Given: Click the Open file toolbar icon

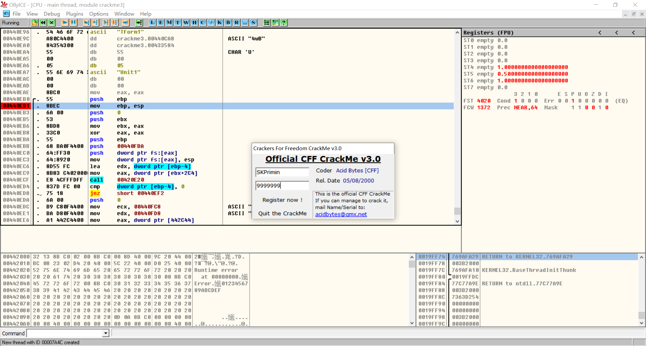Looking at the screenshot, I should click(x=35, y=23).
